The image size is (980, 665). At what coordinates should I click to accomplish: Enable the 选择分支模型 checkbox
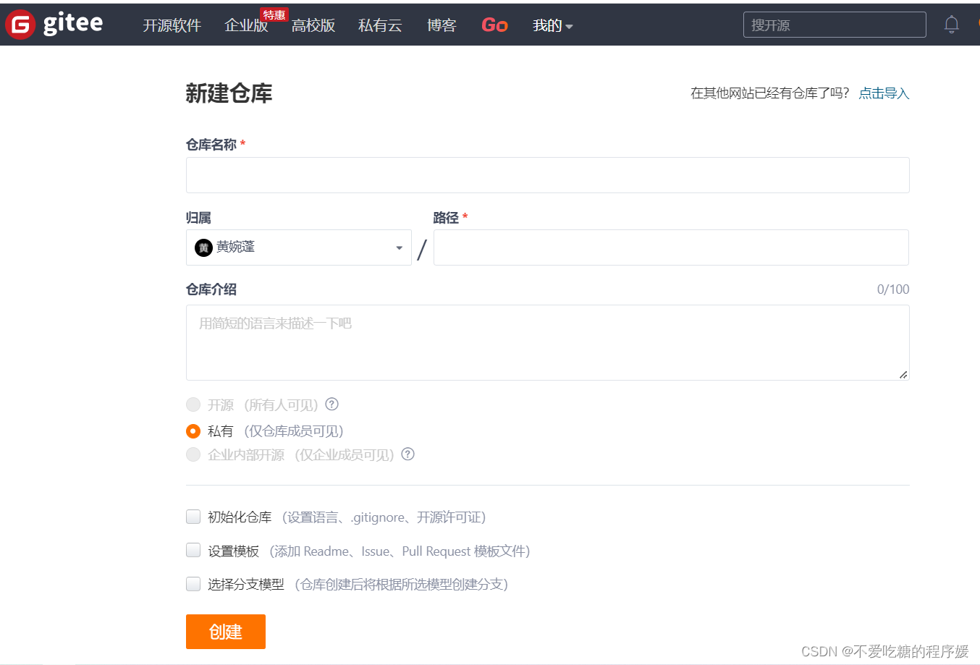pyautogui.click(x=193, y=583)
